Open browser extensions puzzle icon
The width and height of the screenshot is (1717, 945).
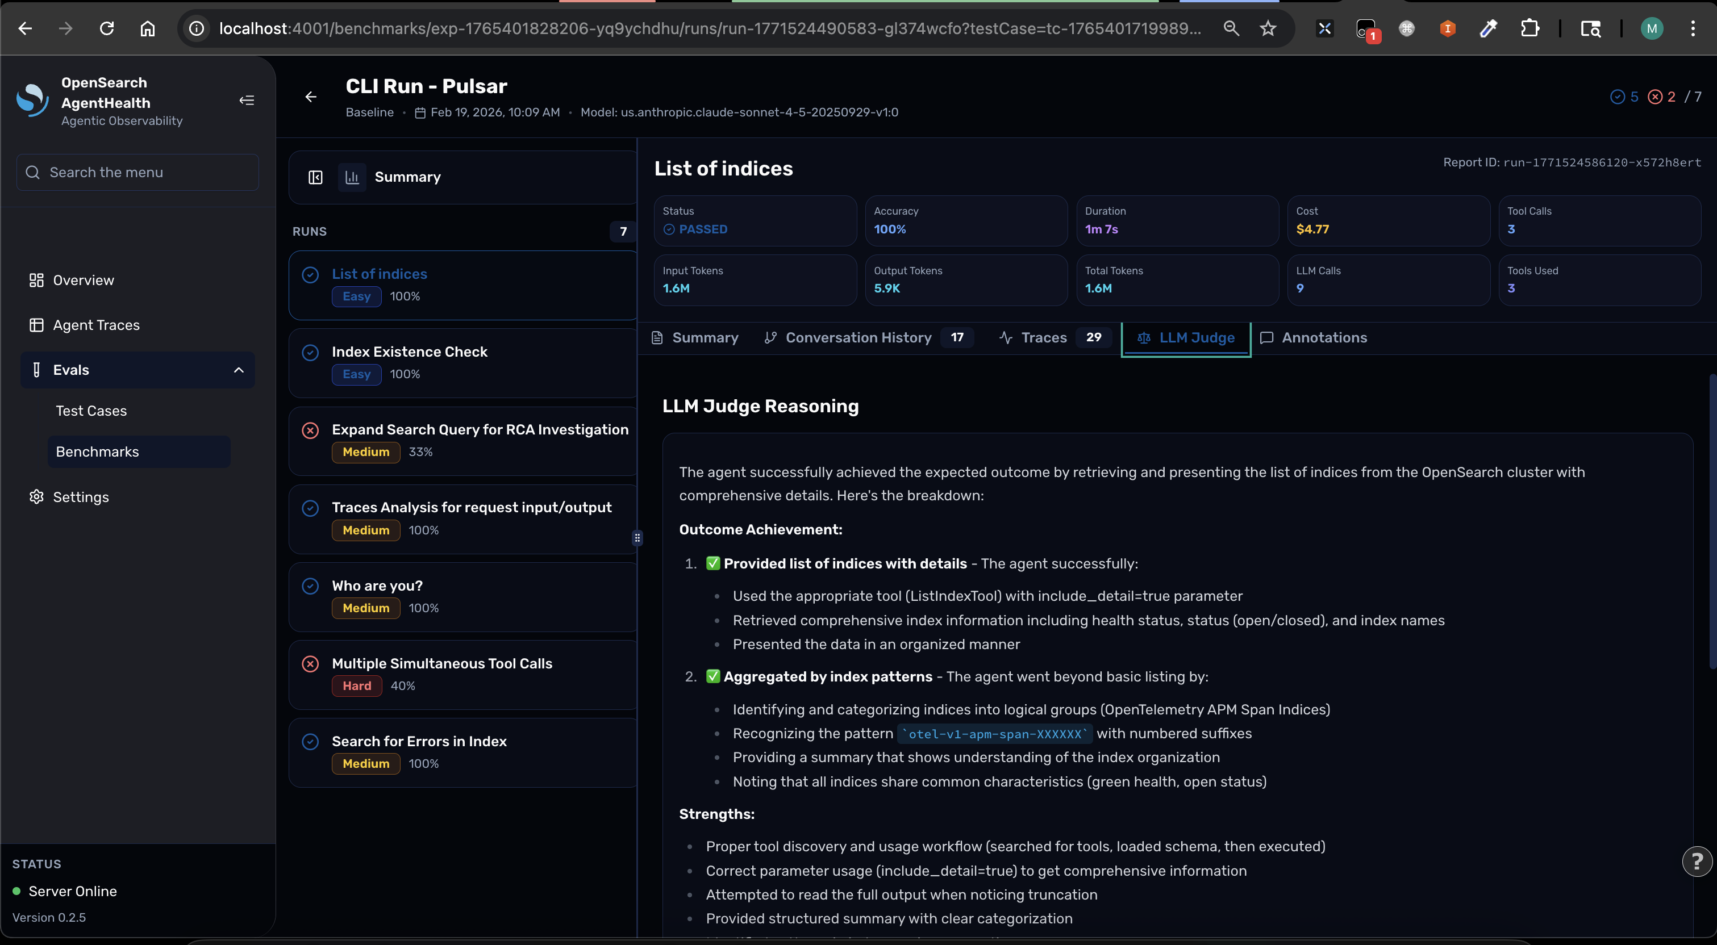1530,28
